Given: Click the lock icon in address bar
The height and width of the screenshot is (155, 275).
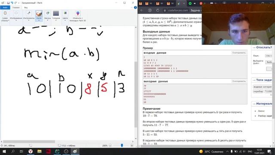Looking at the screenshot, I should tap(165, 10).
